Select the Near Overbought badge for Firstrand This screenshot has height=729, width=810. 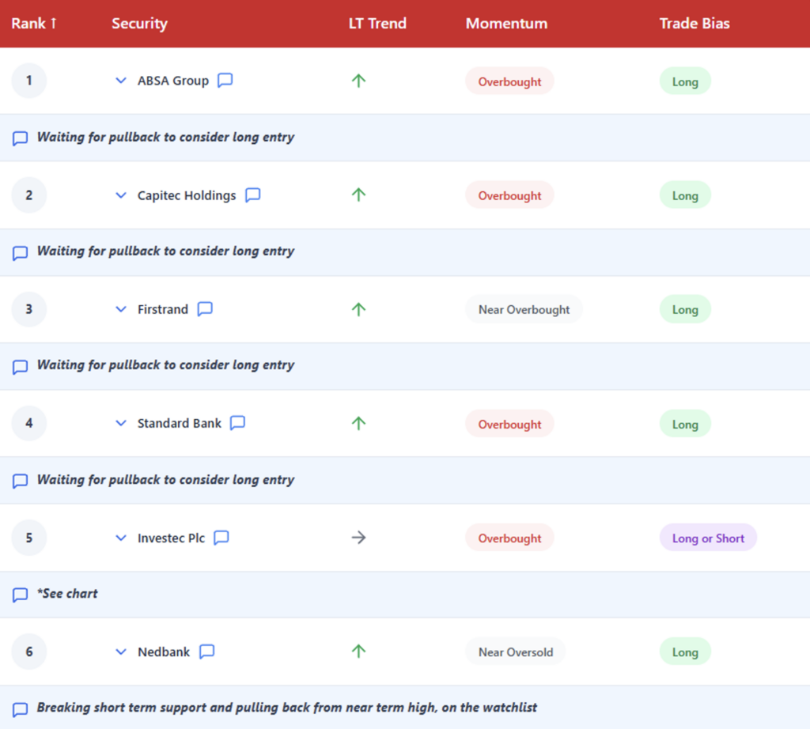524,310
